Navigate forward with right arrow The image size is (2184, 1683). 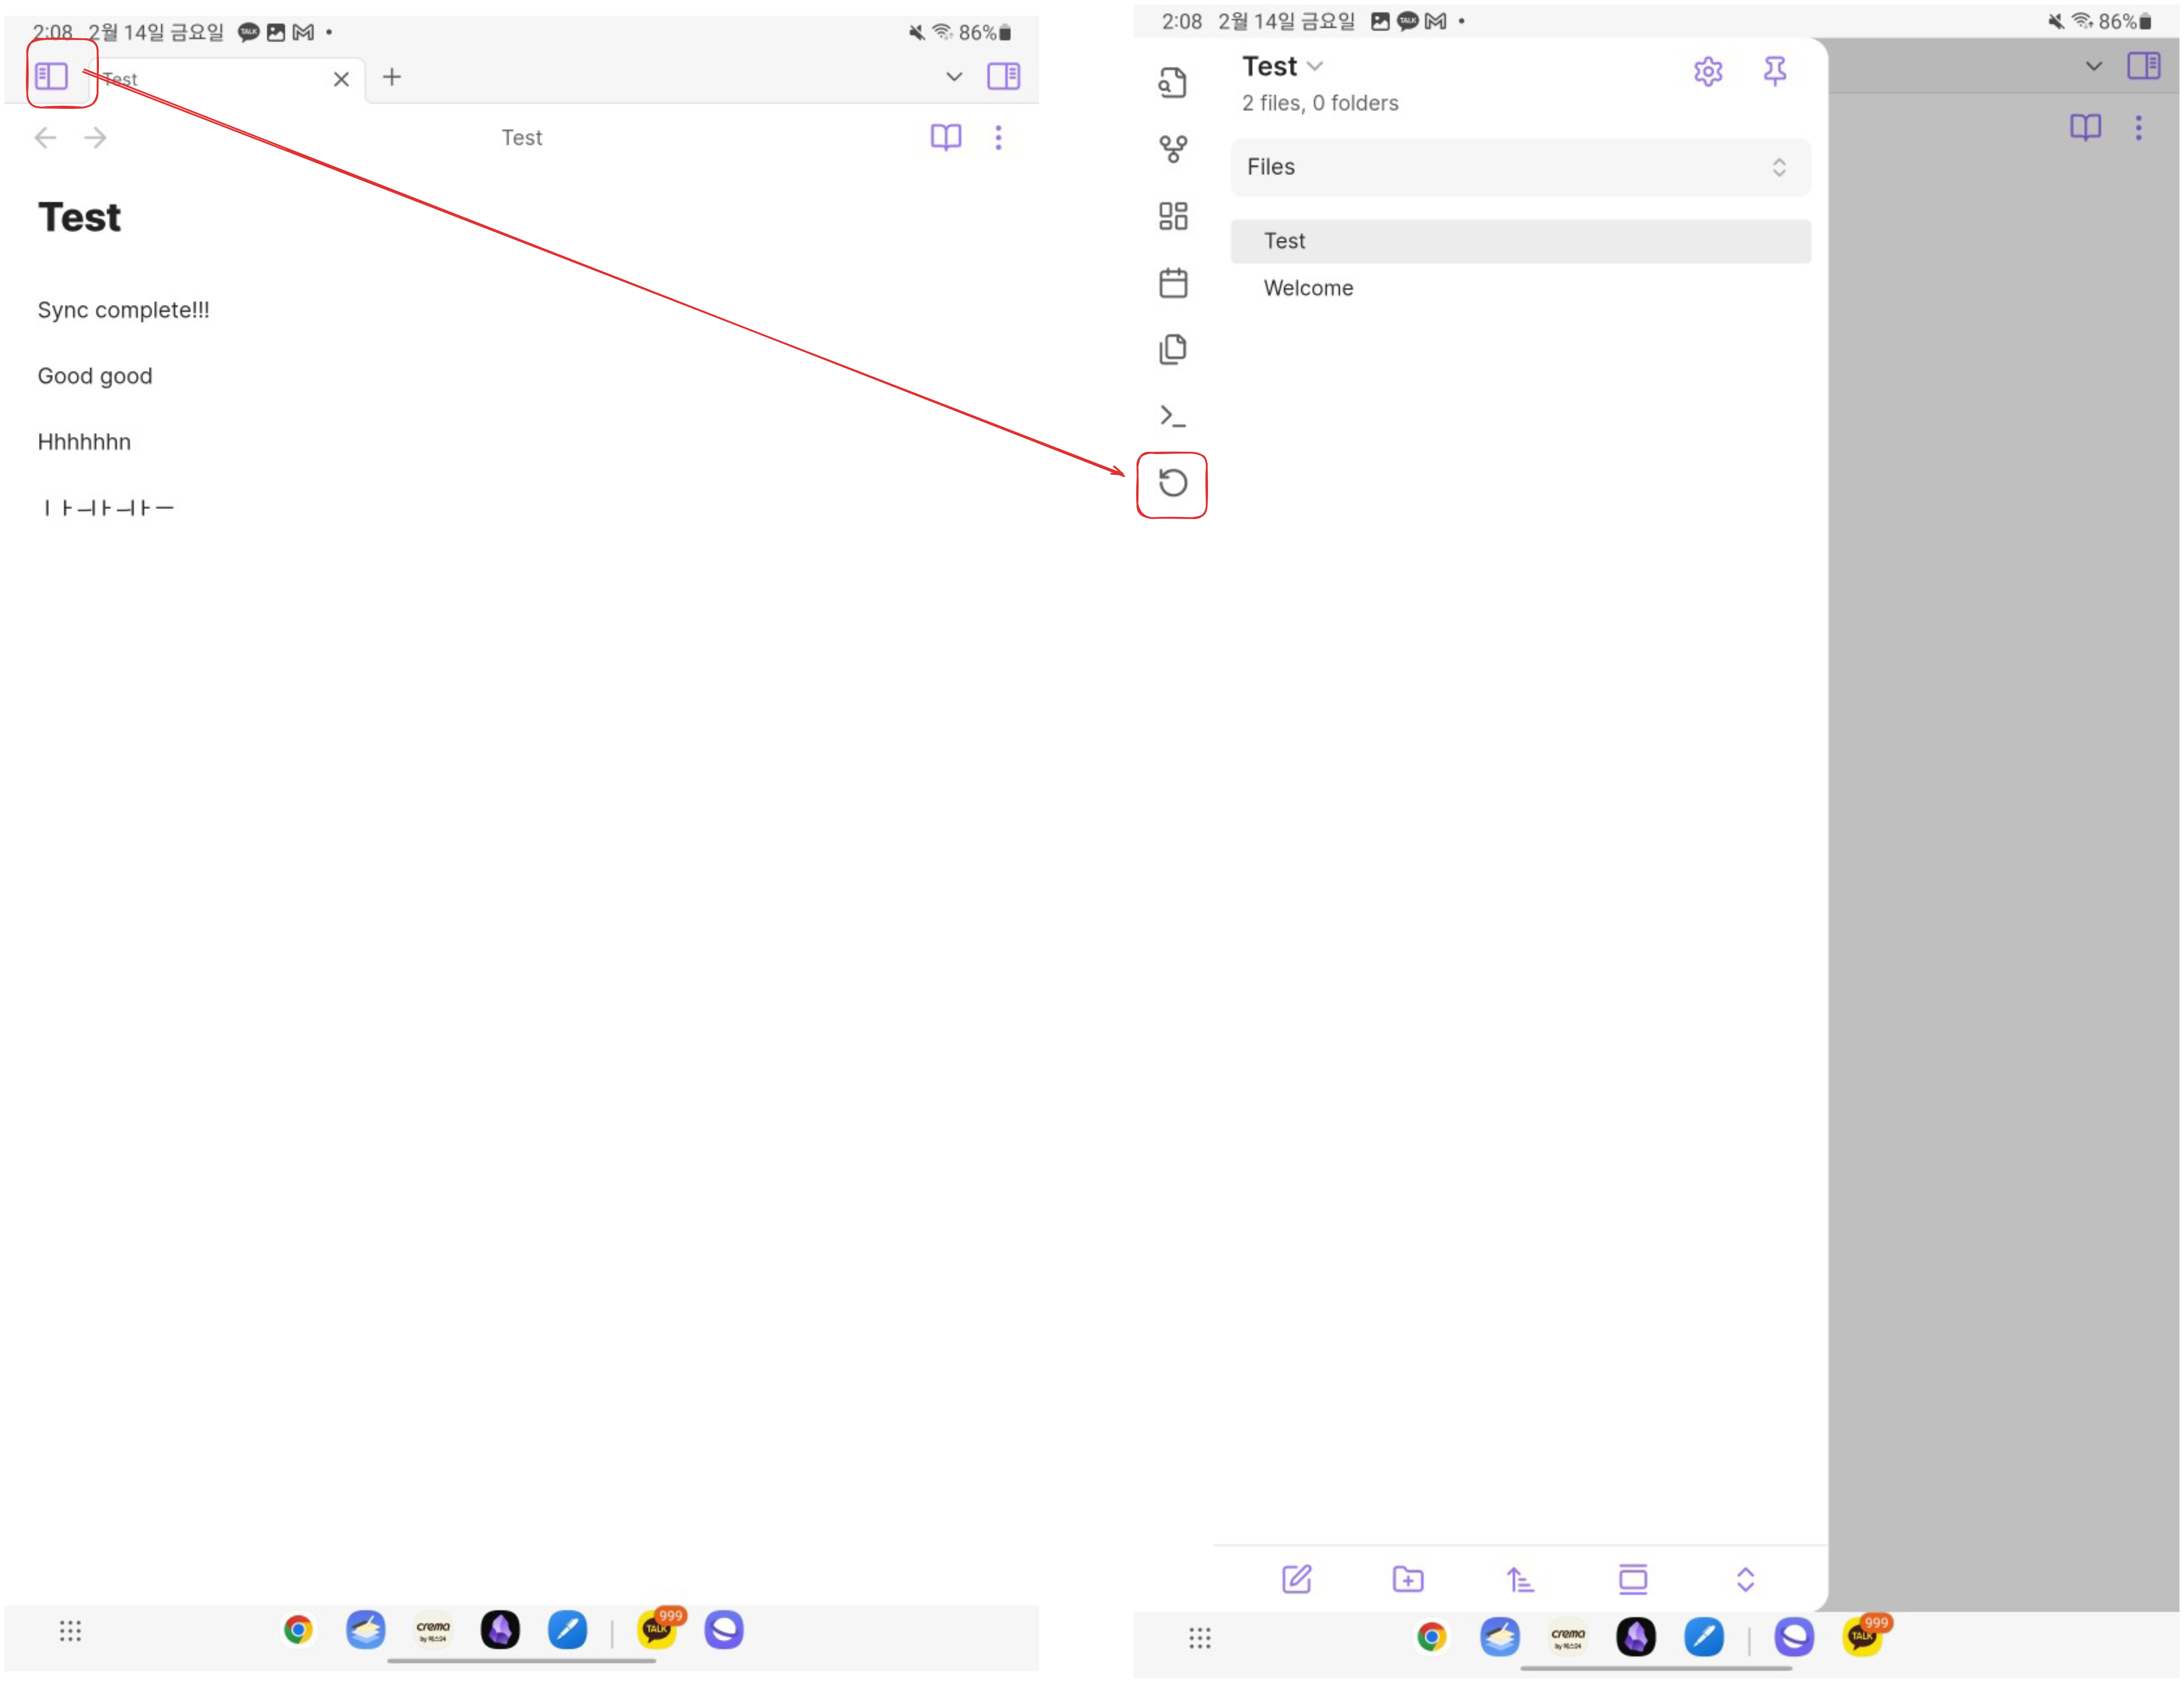click(96, 138)
